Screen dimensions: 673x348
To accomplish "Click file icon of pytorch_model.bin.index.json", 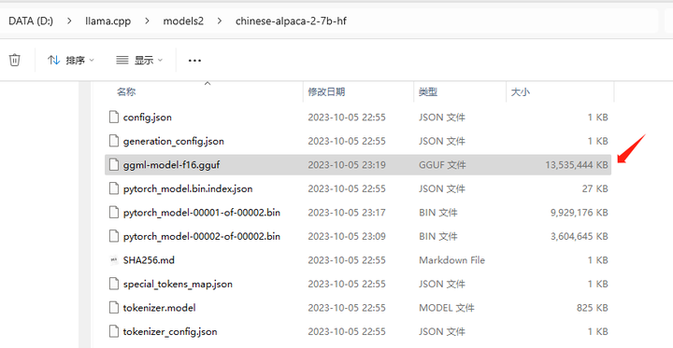I will pyautogui.click(x=114, y=188).
